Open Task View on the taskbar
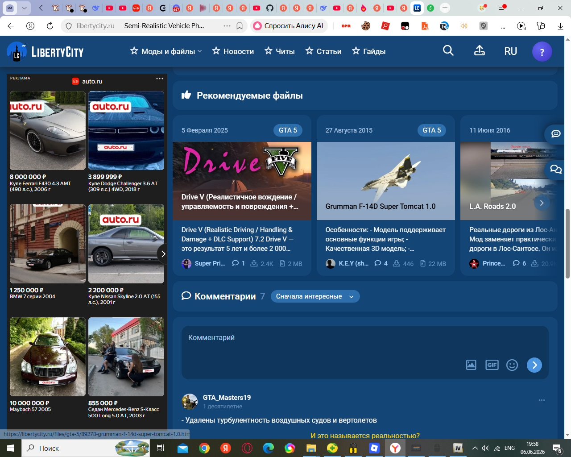571x457 pixels. coord(161,448)
